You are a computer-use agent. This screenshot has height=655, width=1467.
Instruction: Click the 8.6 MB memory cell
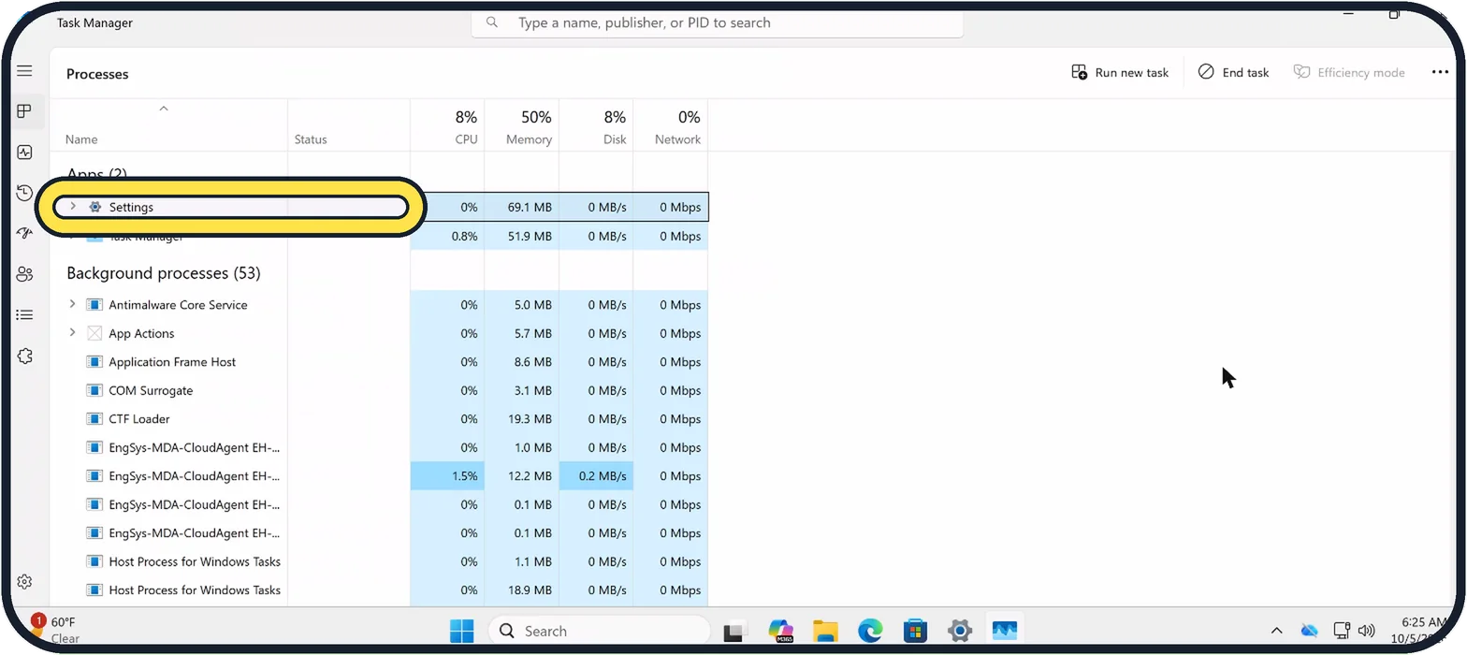point(521,362)
